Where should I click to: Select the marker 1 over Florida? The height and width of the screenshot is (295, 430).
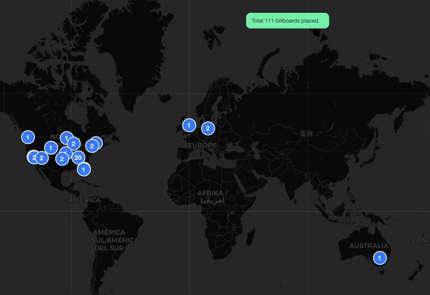click(84, 170)
